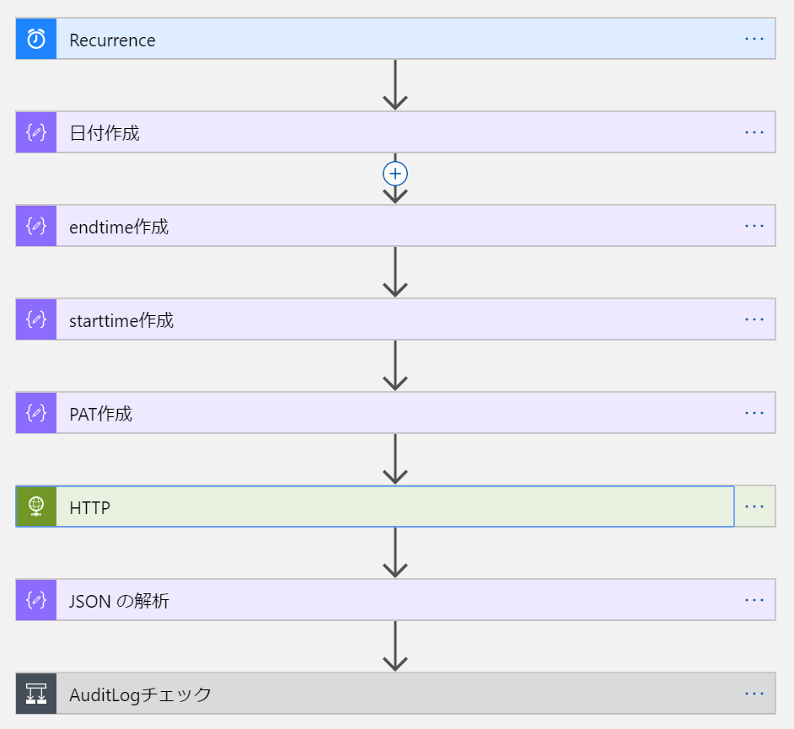Screen dimensions: 794x729
Task: Open the PAT作成 ellipsis menu
Action: click(x=754, y=413)
